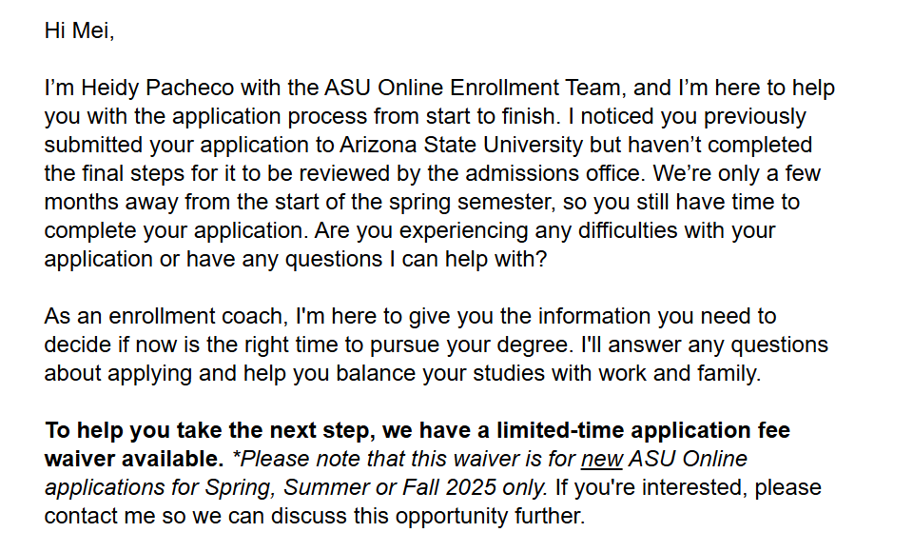The image size is (913, 552).
Task: Click "questions I can help with?" text
Action: (x=416, y=260)
